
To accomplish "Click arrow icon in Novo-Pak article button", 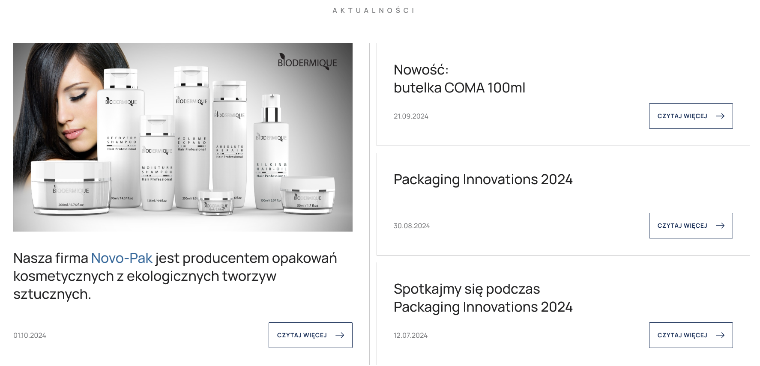I will coord(340,335).
